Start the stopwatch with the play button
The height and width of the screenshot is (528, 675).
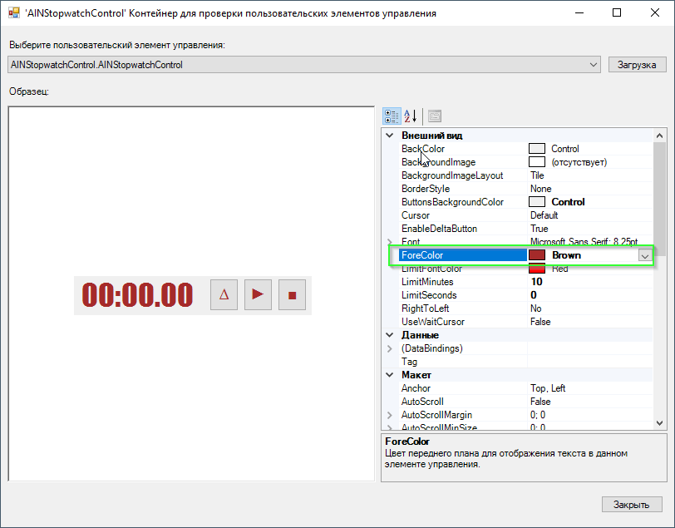pyautogui.click(x=258, y=294)
